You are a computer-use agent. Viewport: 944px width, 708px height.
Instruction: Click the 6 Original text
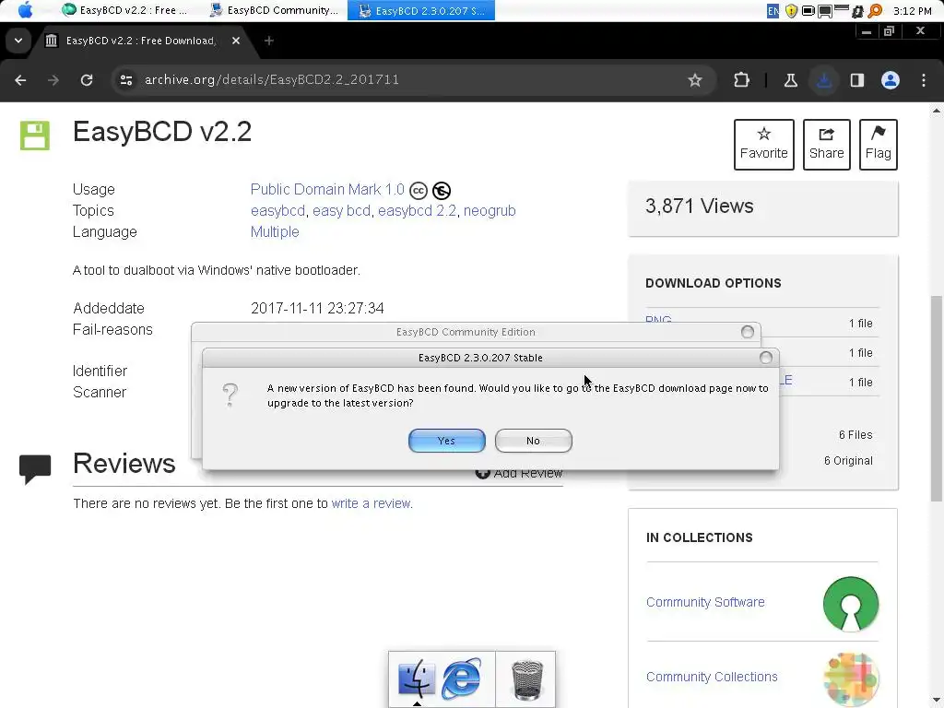[848, 461]
